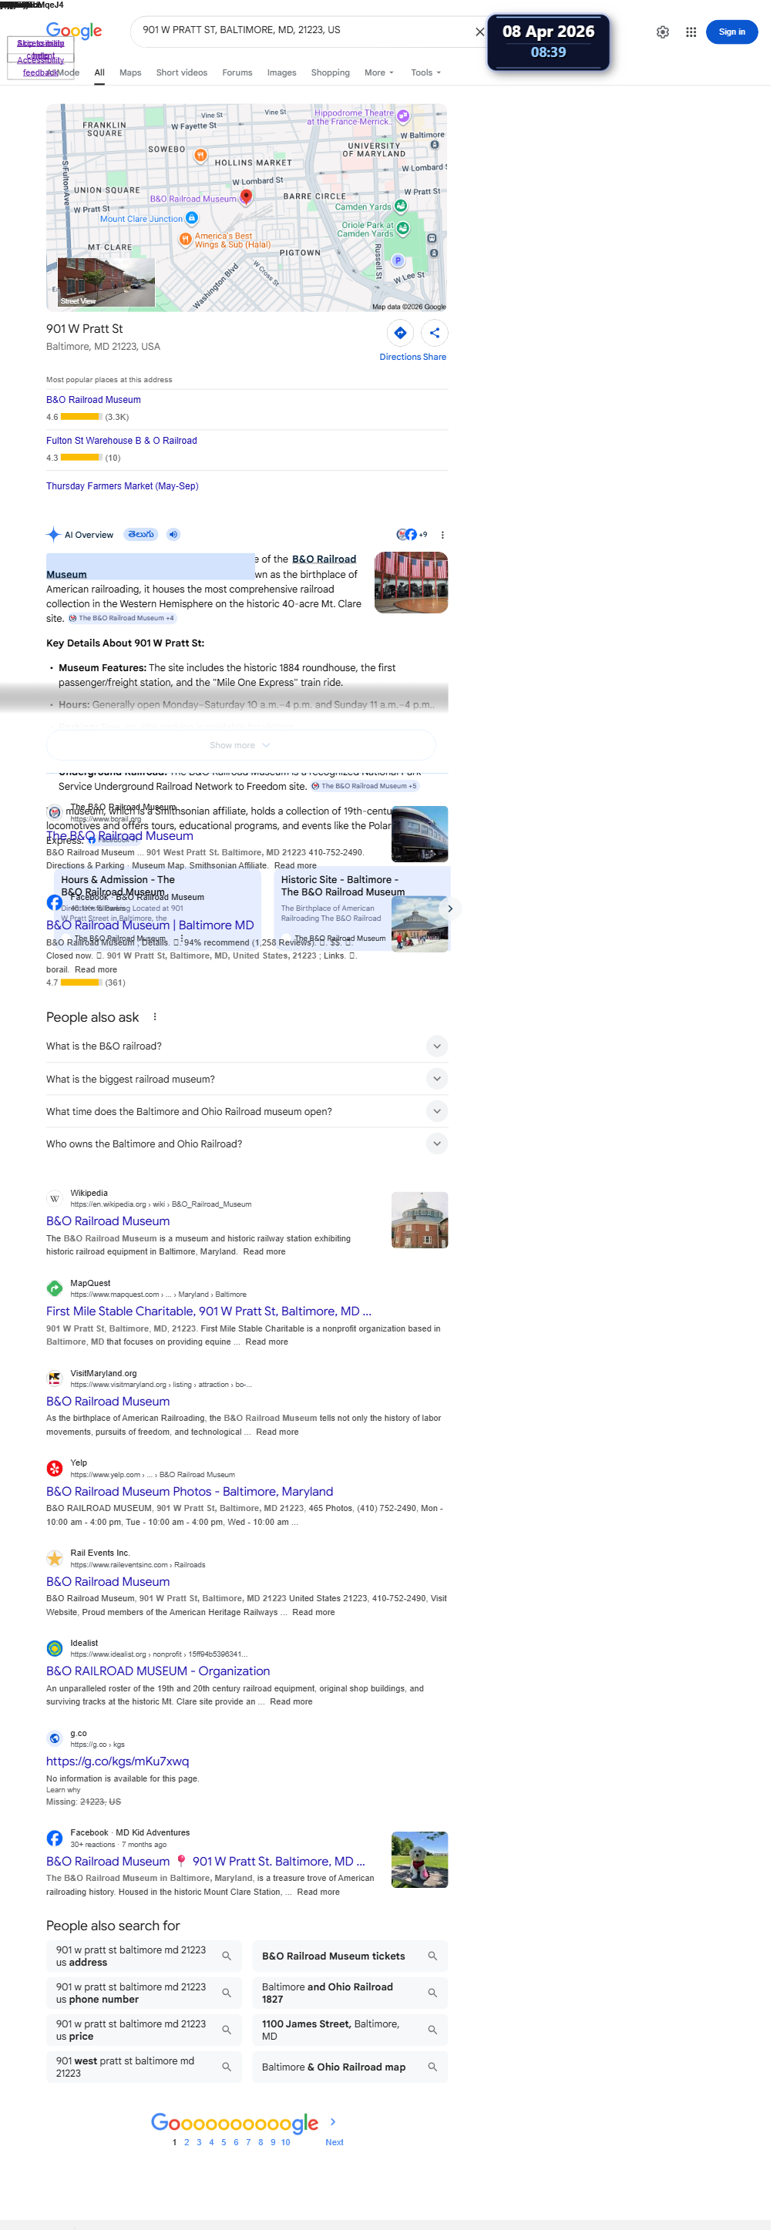This screenshot has width=780, height=2230.
Task: Open the Wikipedia B&O Railroad Museum result
Action: (108, 1221)
